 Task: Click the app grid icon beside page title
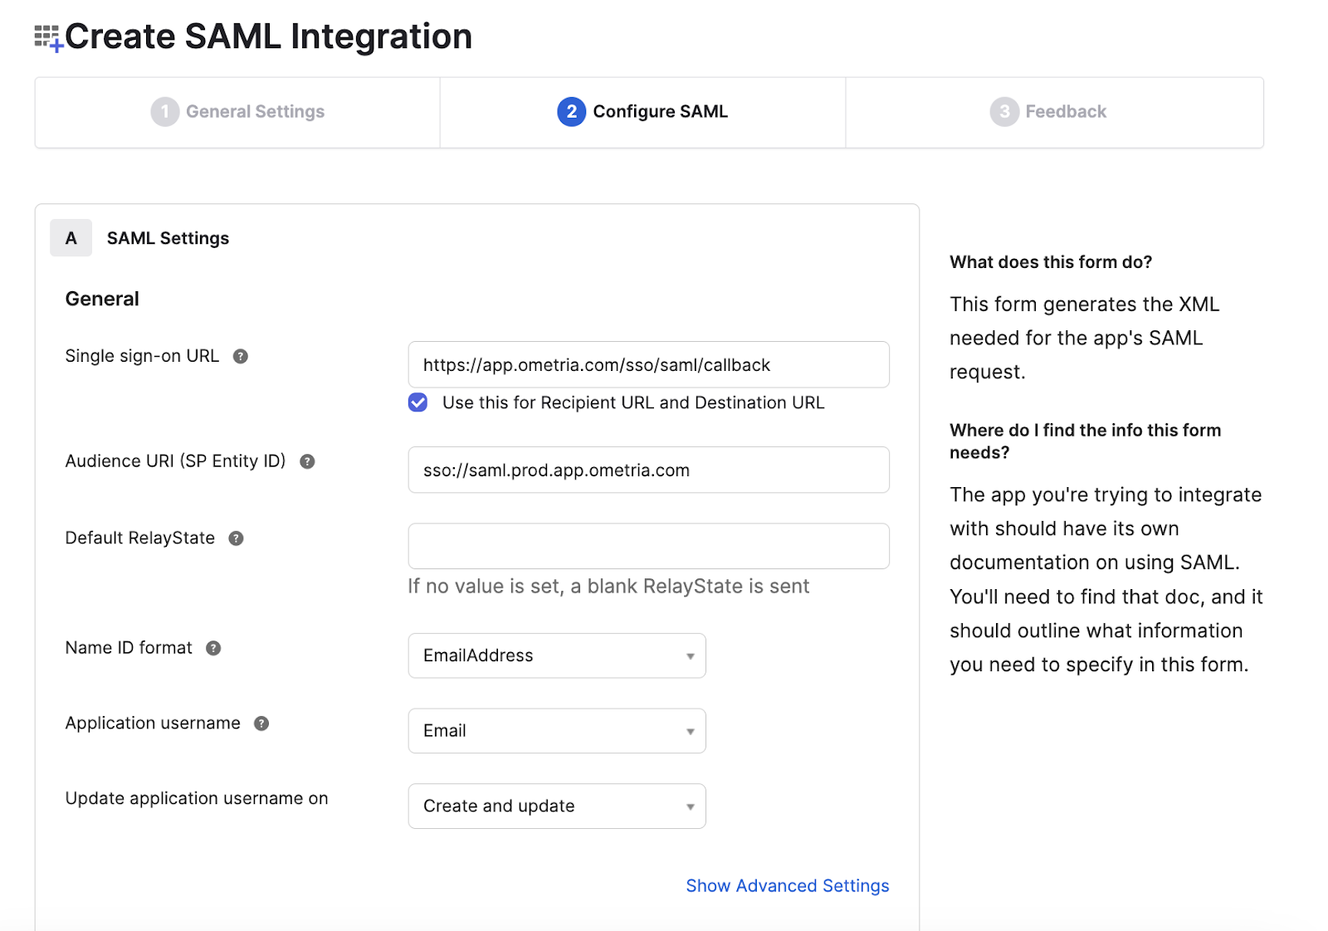48,37
